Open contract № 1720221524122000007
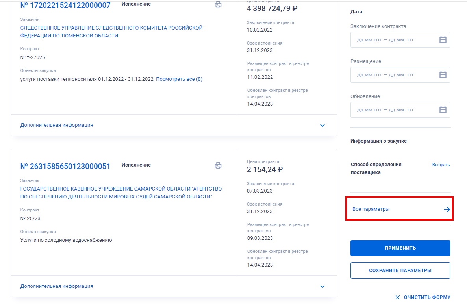The height and width of the screenshot is (306, 467). point(65,6)
